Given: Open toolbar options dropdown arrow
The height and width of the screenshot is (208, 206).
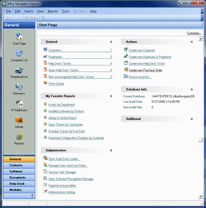Looking at the screenshot, I should click(x=202, y=18).
